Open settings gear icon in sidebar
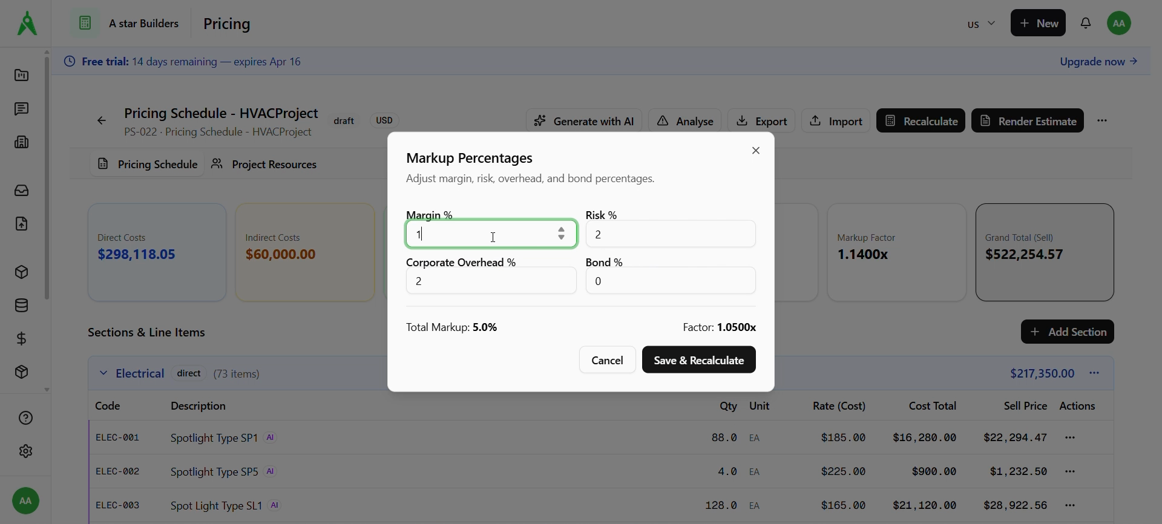This screenshot has height=524, width=1162. (x=25, y=451)
